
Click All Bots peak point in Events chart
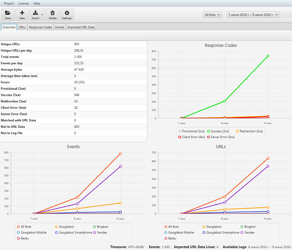(x=121, y=153)
